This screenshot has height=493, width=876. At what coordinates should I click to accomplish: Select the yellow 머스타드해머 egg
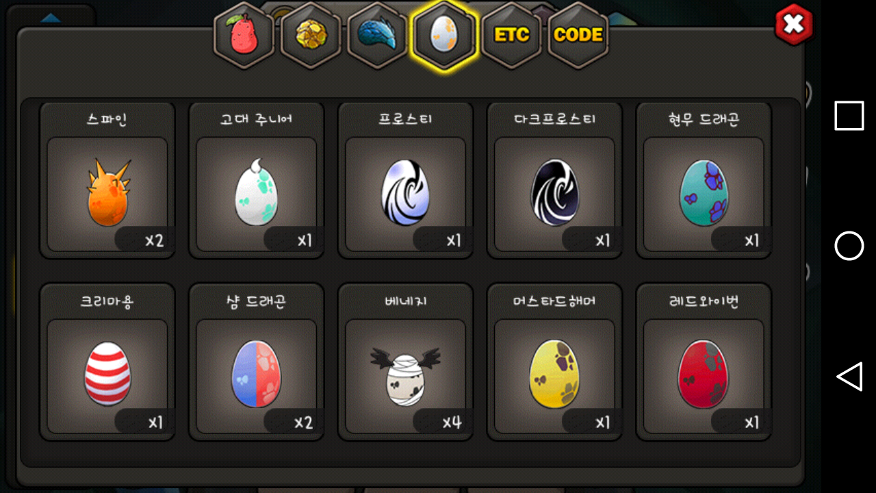(555, 362)
